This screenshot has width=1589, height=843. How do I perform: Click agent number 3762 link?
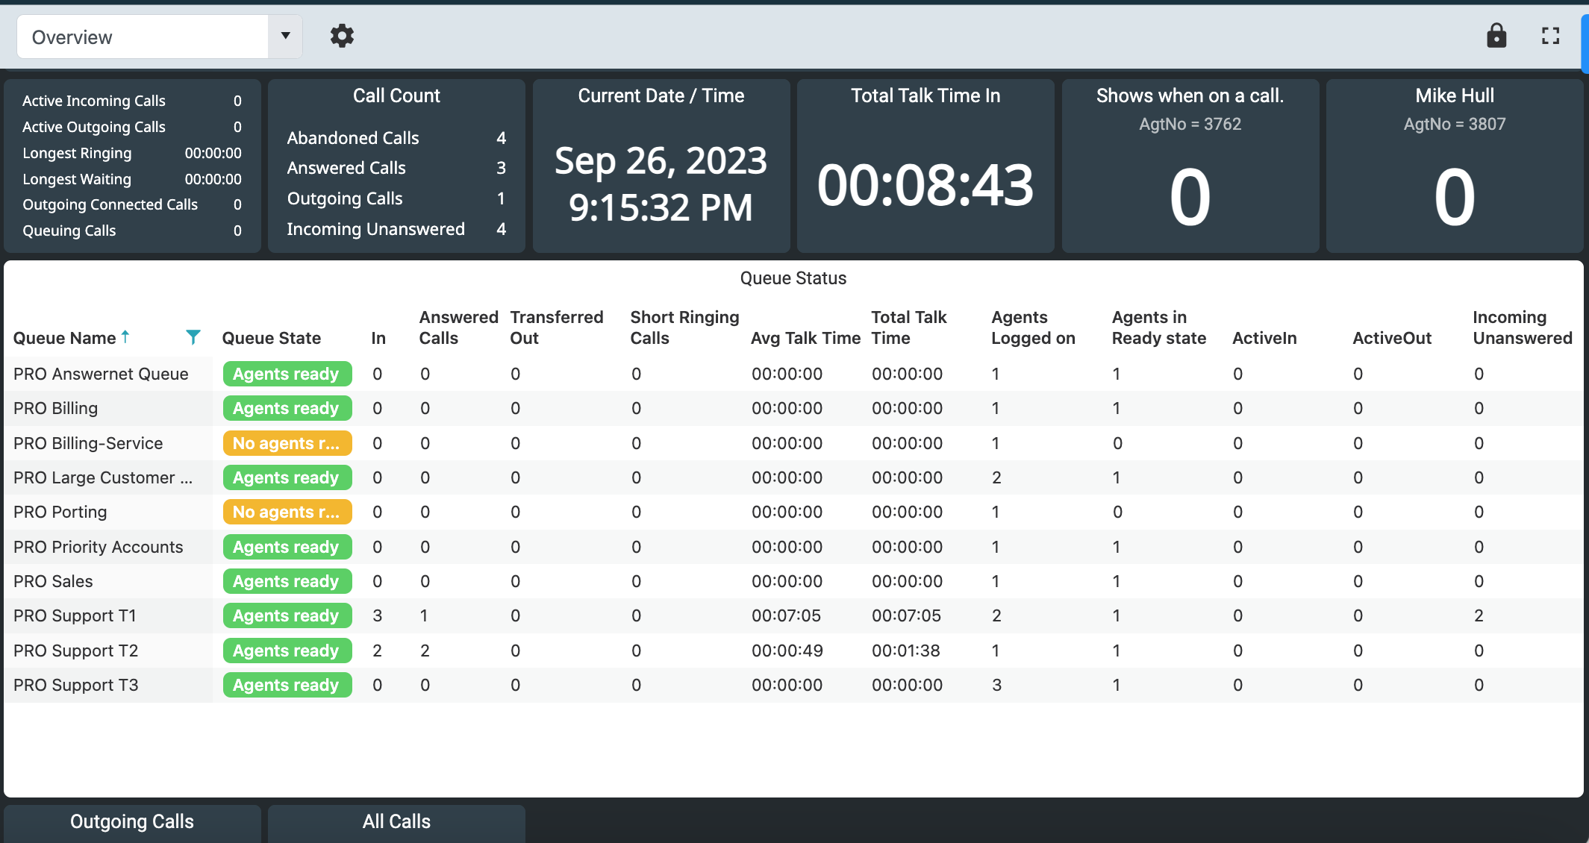click(x=1189, y=125)
